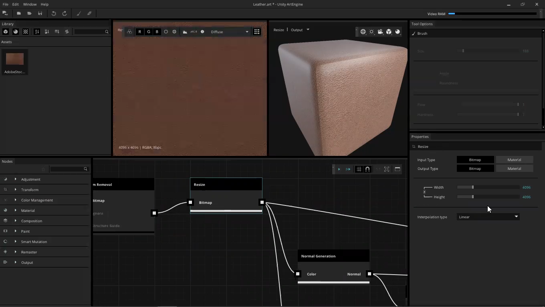The width and height of the screenshot is (545, 307).
Task: Click the Width slider in Properties
Action: 488,187
